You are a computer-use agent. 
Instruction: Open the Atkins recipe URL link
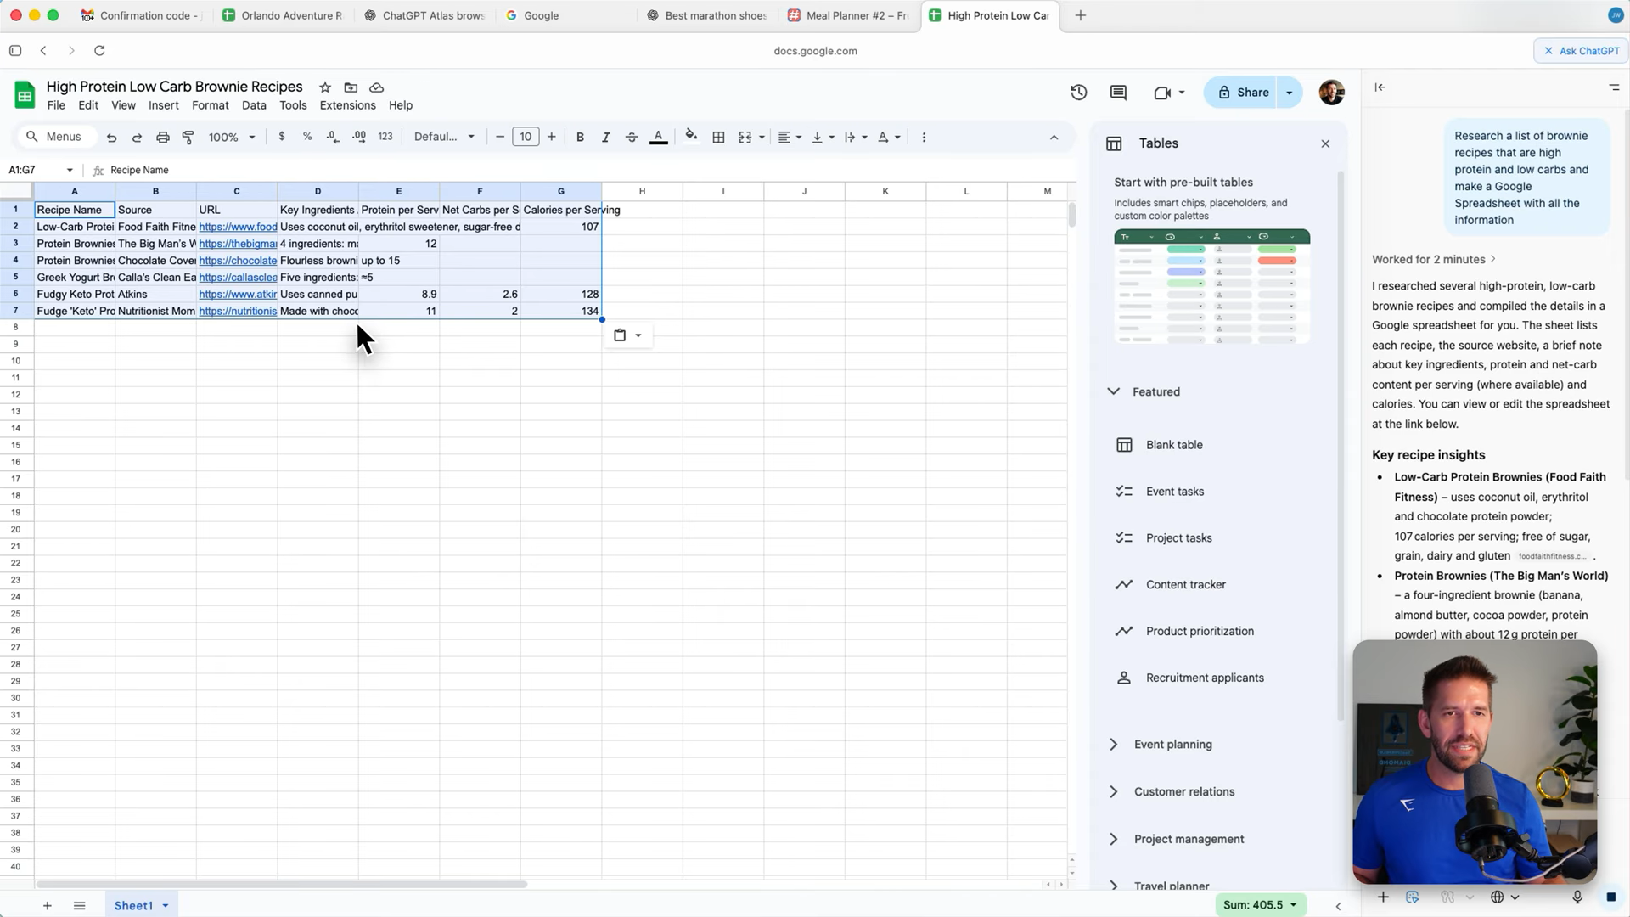[238, 295]
